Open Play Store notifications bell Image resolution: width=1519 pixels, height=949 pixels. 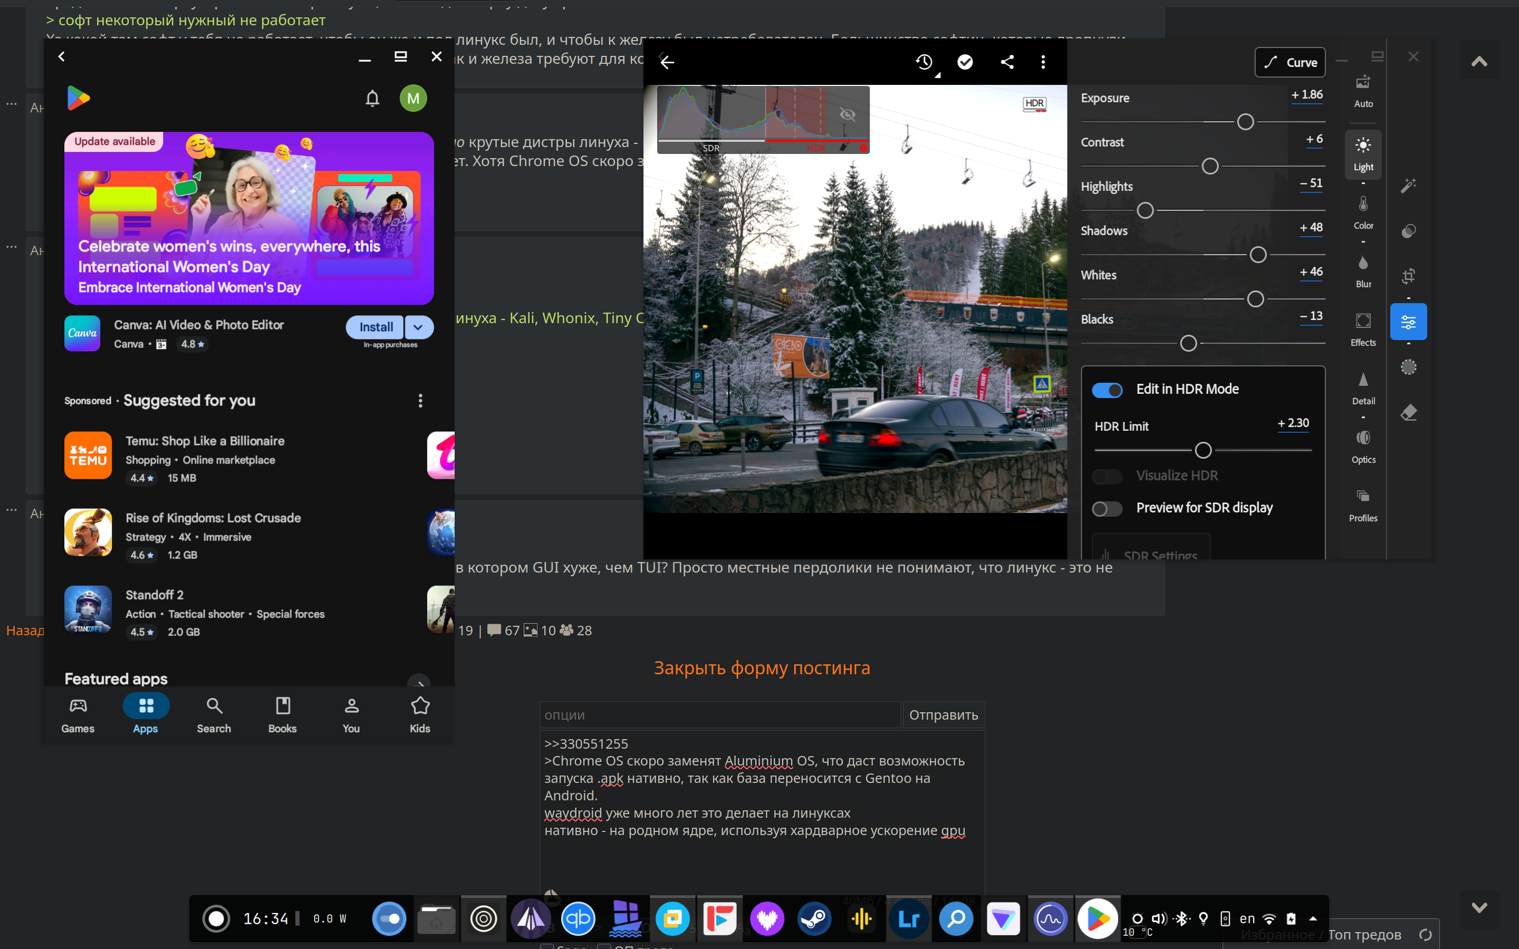click(x=372, y=99)
